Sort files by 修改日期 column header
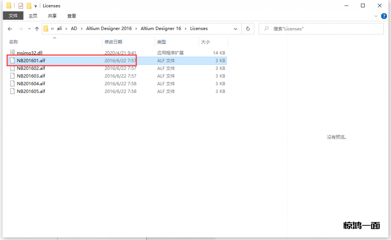 click(x=113, y=42)
